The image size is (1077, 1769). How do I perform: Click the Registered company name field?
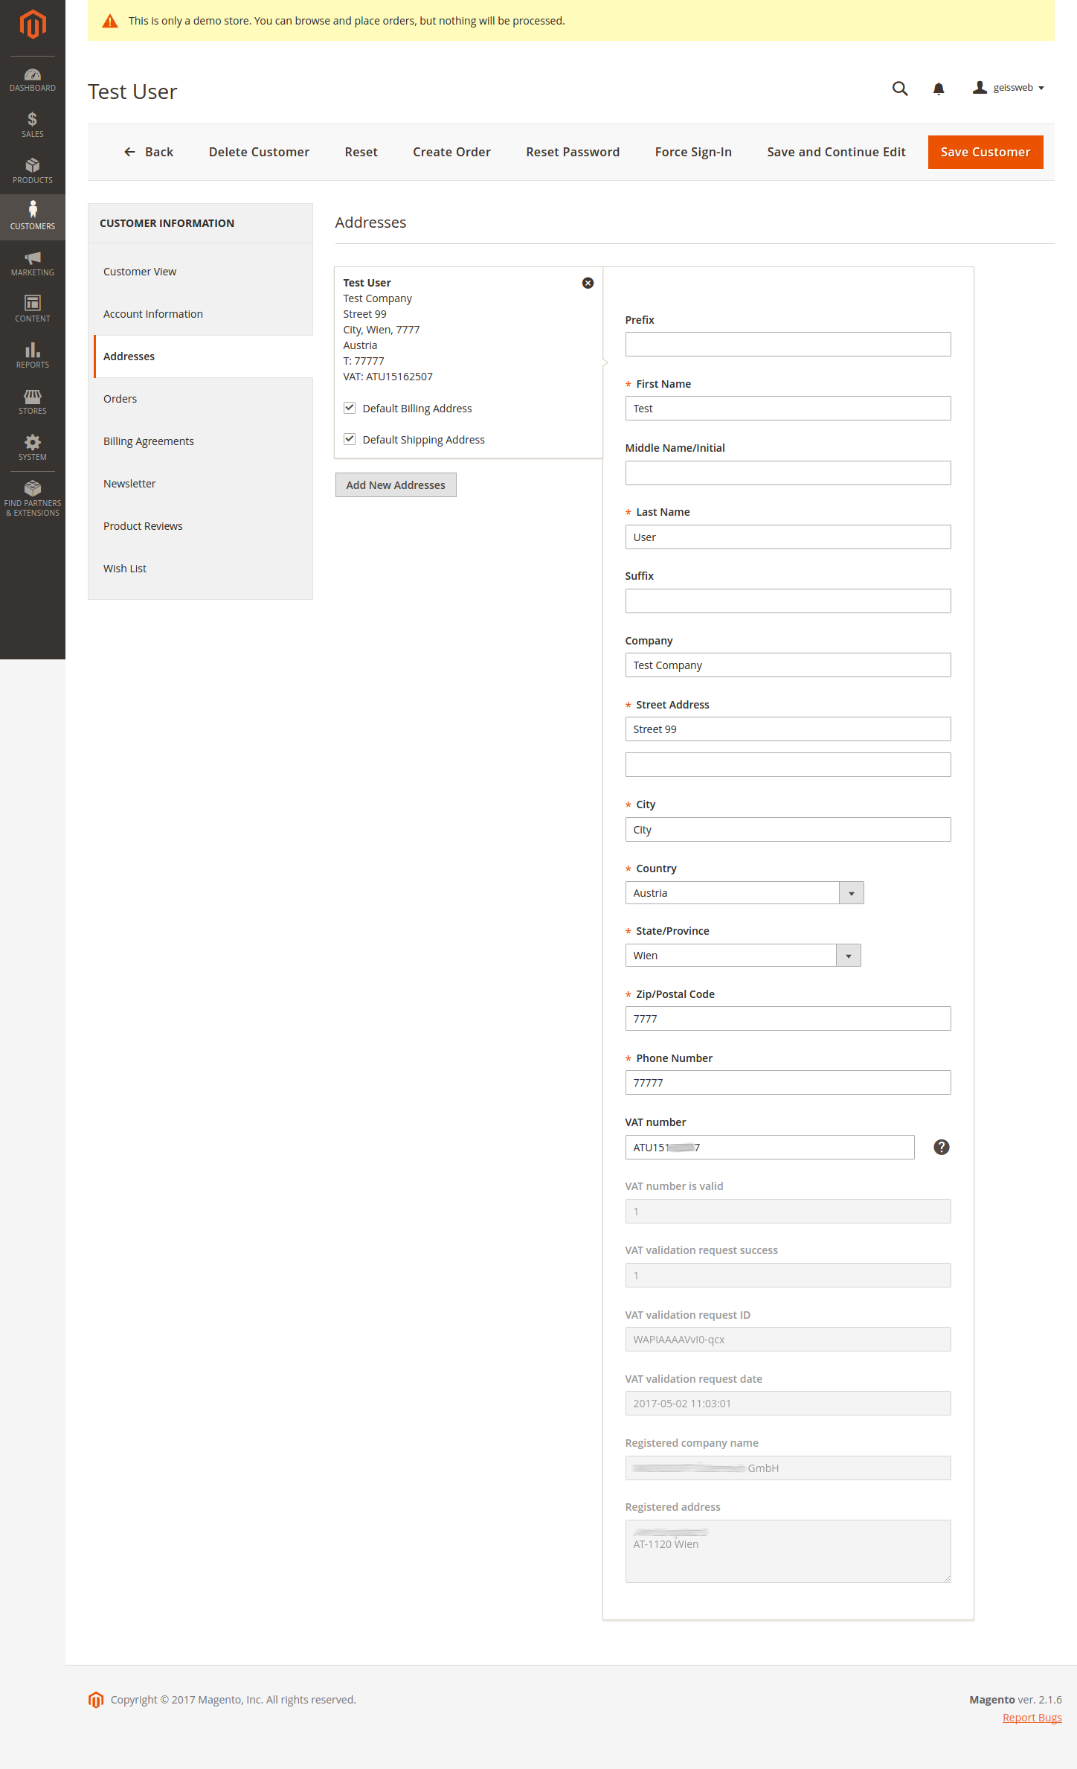(x=788, y=1468)
